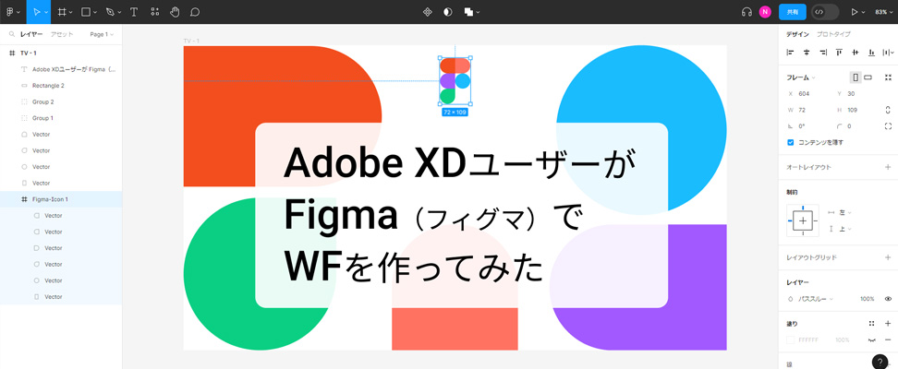Click the Use as mask icon
The width and height of the screenshot is (898, 369).
pos(448,11)
